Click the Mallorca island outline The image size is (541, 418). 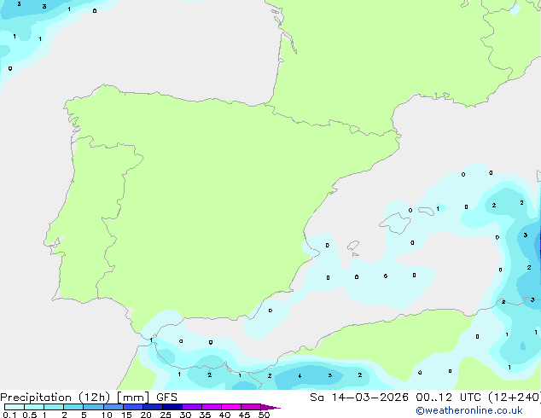coord(395,223)
